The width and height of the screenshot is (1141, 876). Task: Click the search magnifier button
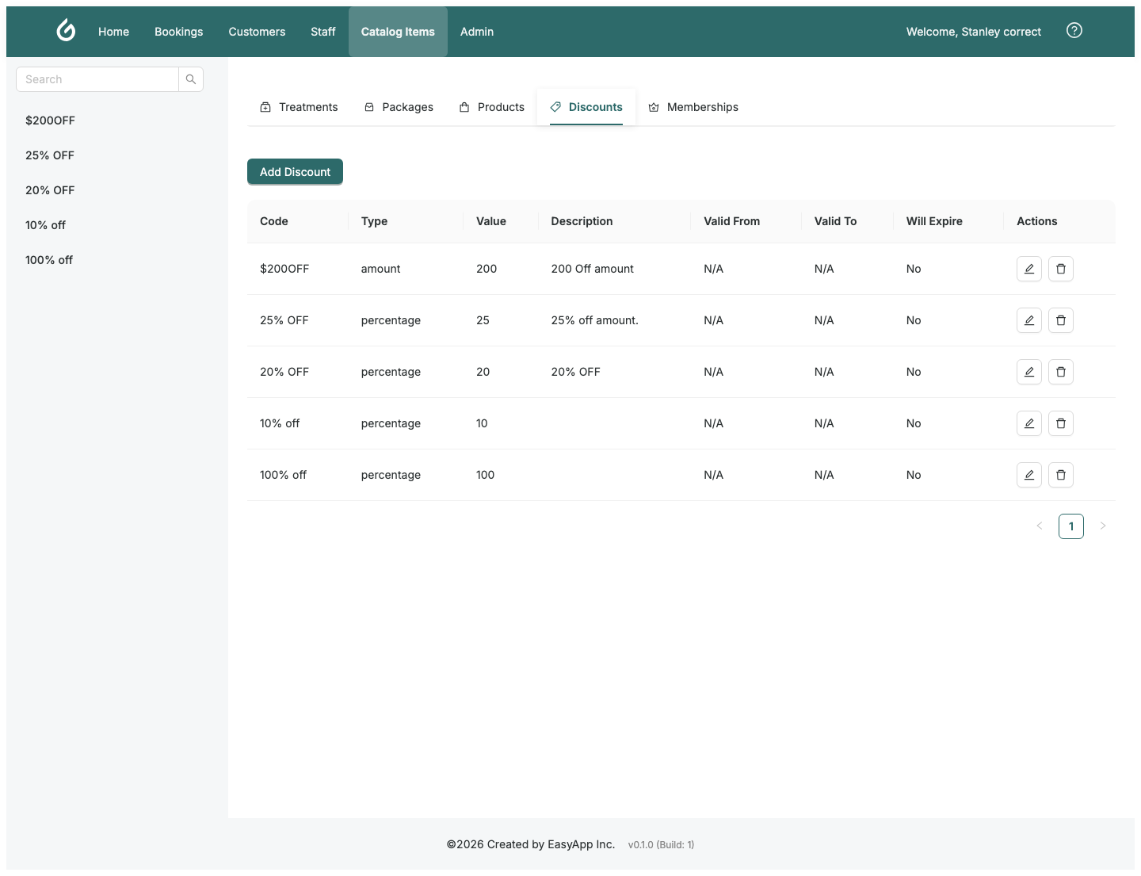(191, 79)
